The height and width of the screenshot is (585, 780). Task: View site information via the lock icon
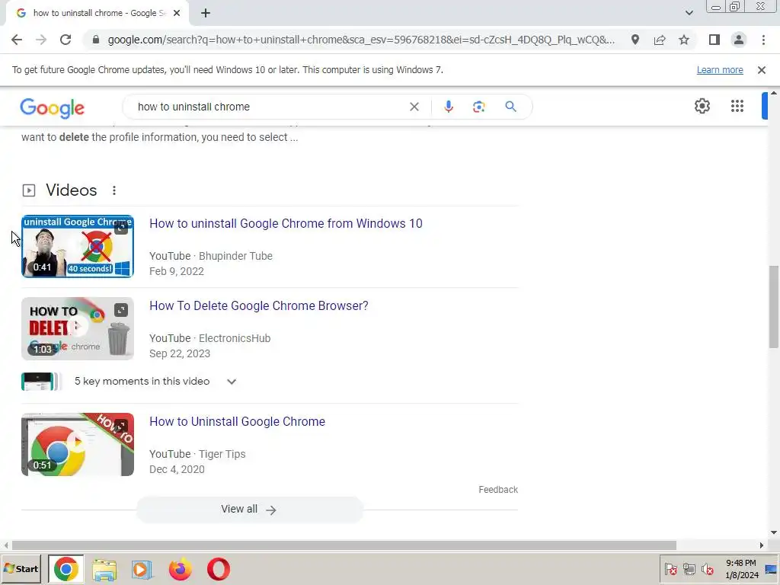[x=96, y=40]
